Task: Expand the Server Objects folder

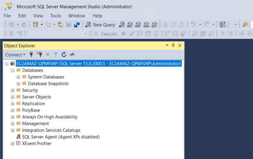Action: click(12, 97)
